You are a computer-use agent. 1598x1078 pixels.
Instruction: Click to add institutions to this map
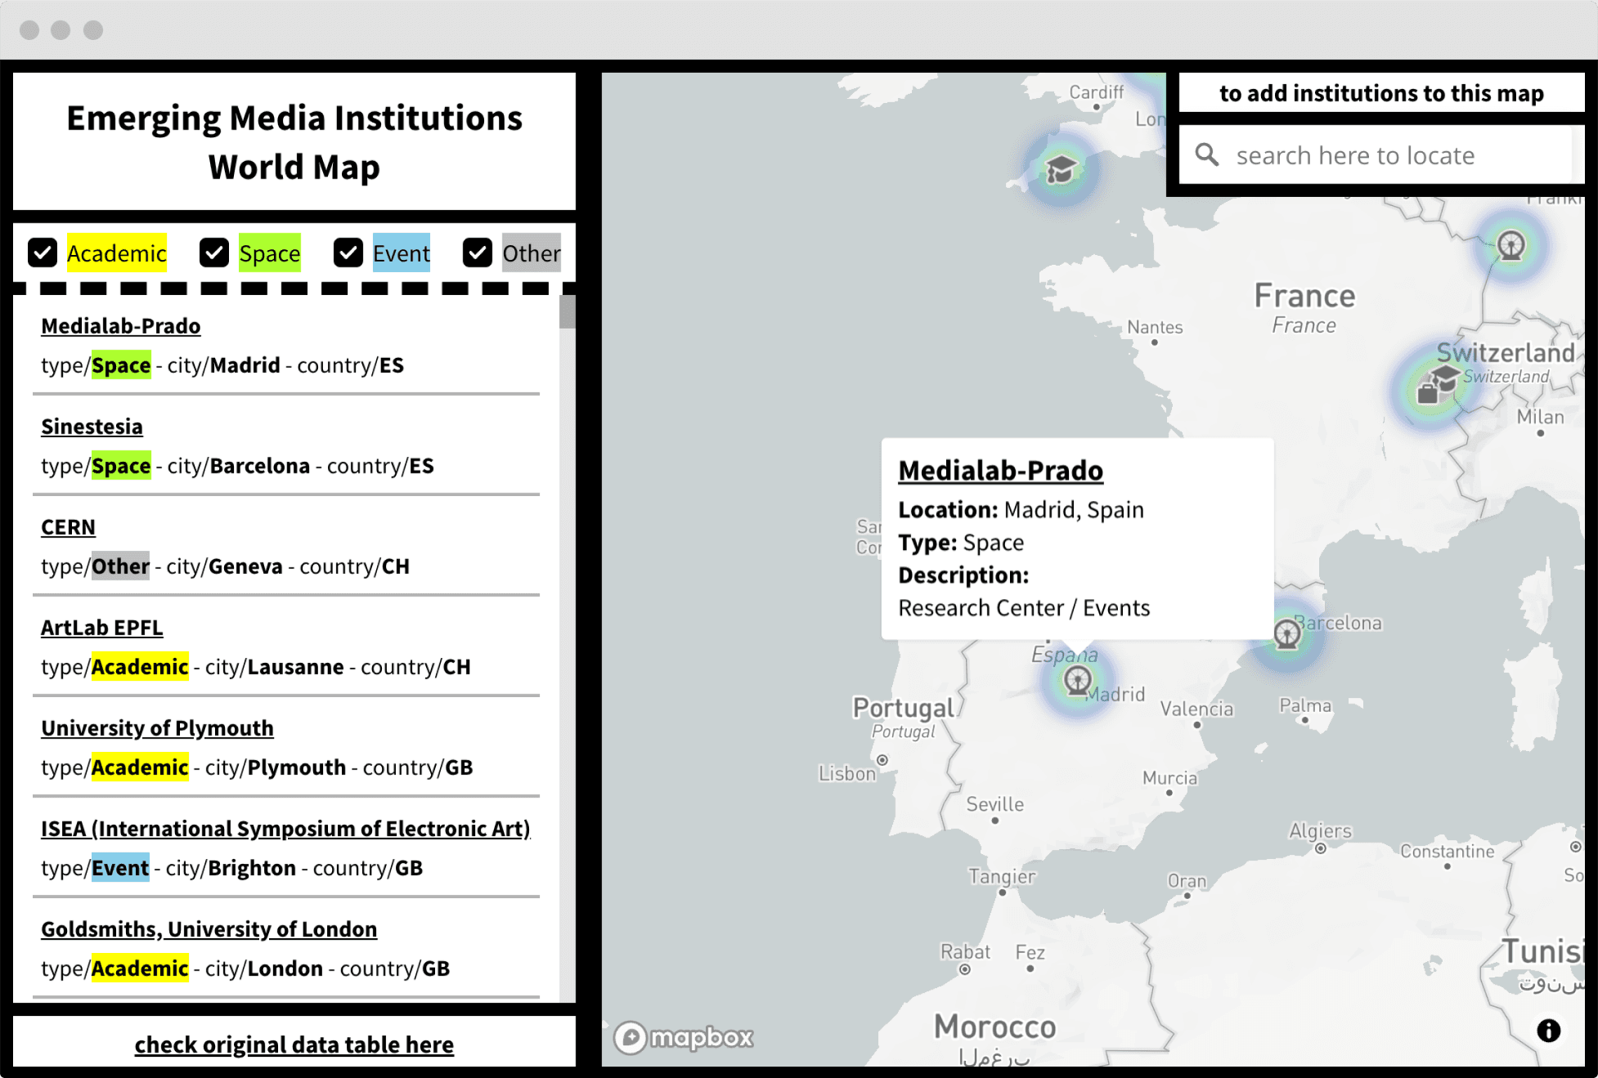pyautogui.click(x=1380, y=93)
